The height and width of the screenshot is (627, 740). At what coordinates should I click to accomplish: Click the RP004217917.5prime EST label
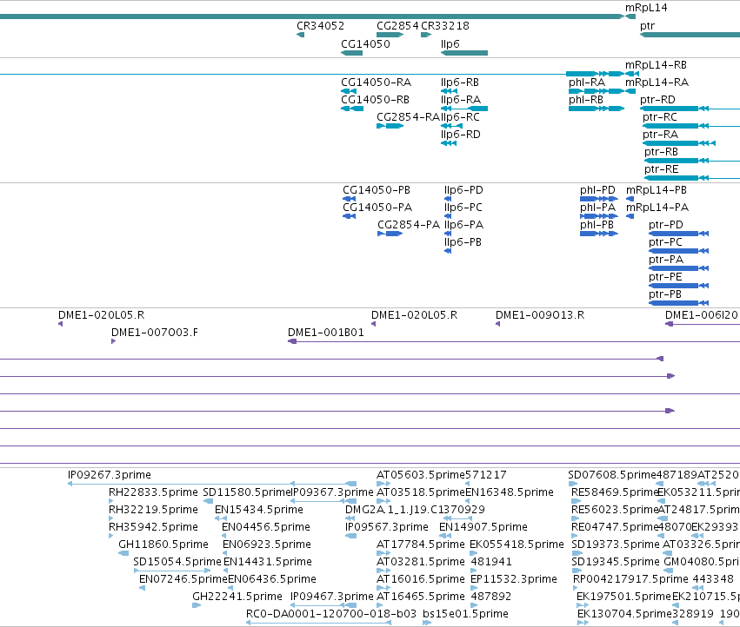click(630, 579)
